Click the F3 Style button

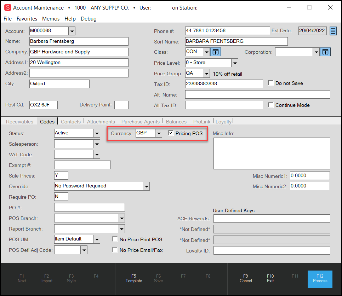click(71, 278)
